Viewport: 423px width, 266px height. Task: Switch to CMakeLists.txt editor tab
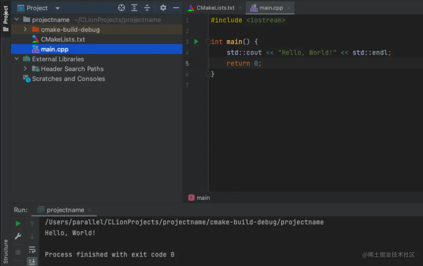(215, 8)
